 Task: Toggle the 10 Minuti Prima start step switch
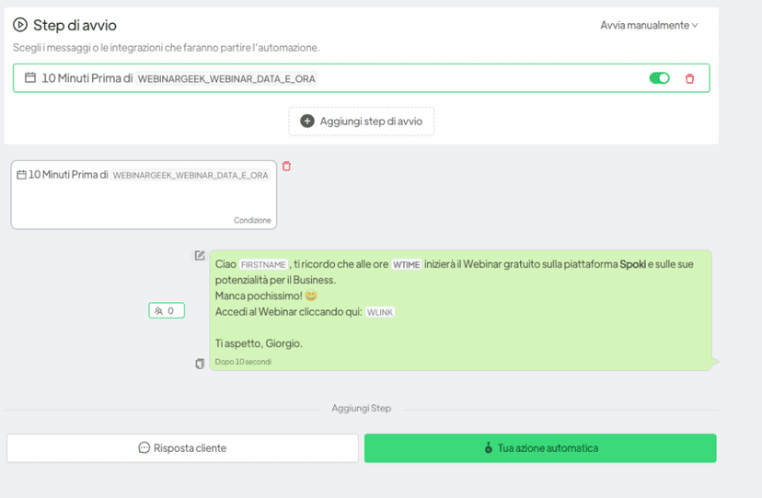click(660, 78)
